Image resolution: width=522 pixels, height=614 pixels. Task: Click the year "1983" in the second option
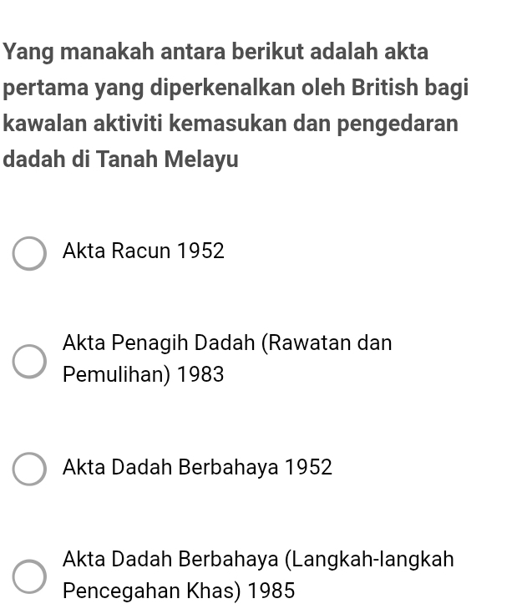coord(201,375)
